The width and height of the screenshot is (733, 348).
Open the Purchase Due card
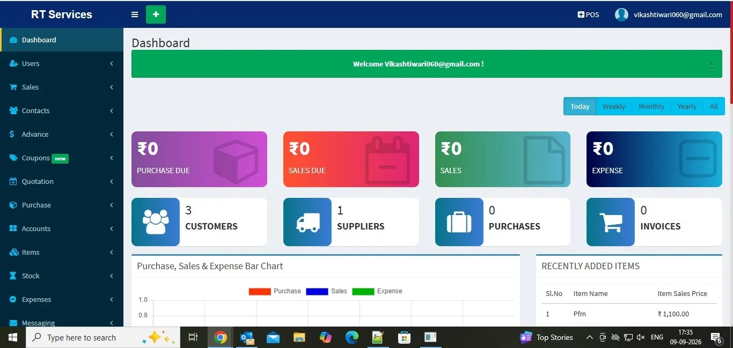[199, 159]
